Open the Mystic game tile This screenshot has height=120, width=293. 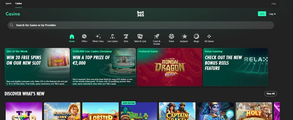pyautogui.click(x=216, y=111)
